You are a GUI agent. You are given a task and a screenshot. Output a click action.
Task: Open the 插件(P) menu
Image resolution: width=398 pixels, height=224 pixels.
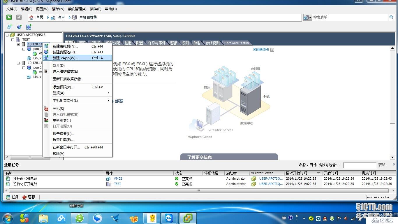96,9
